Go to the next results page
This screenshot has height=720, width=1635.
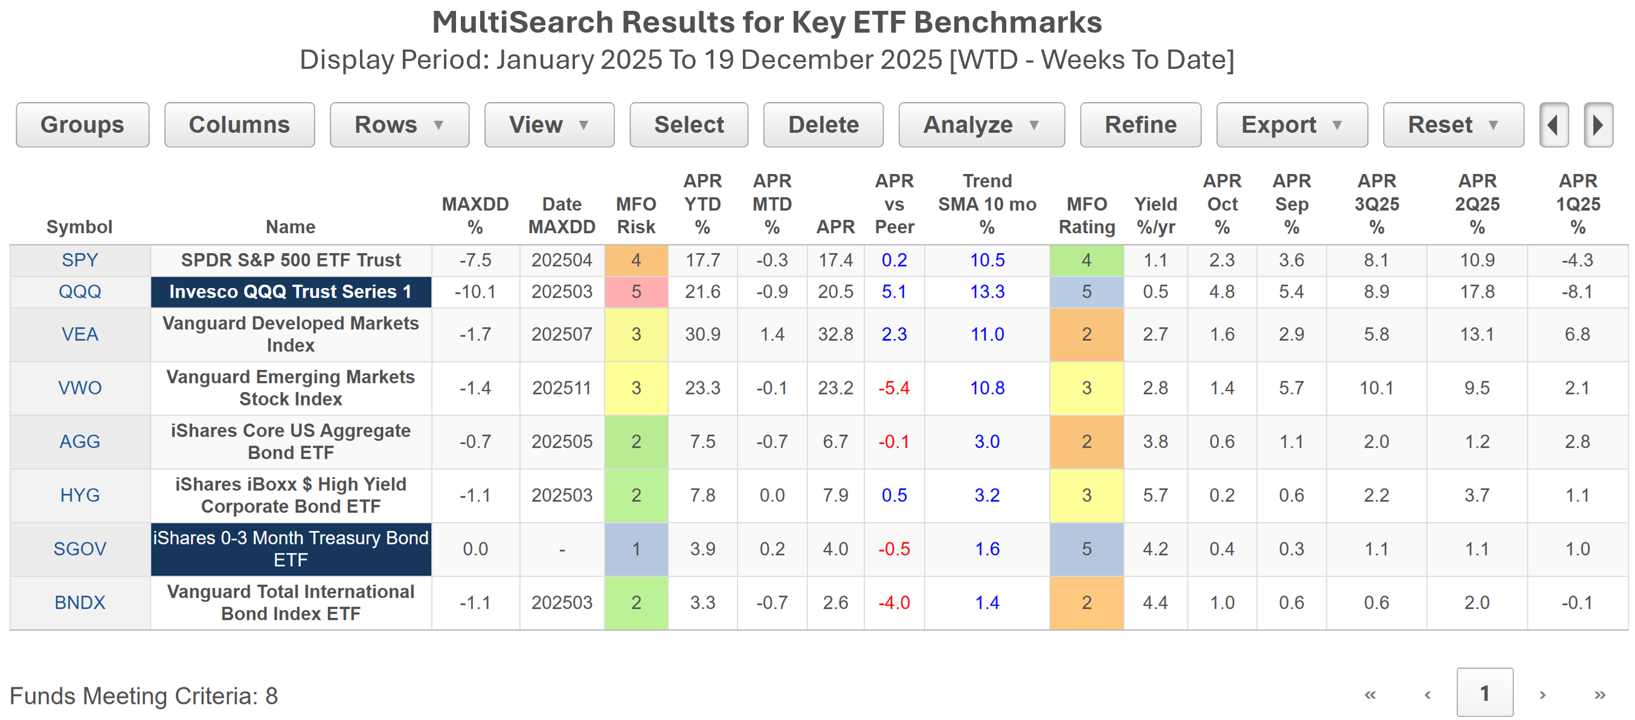point(1542,694)
